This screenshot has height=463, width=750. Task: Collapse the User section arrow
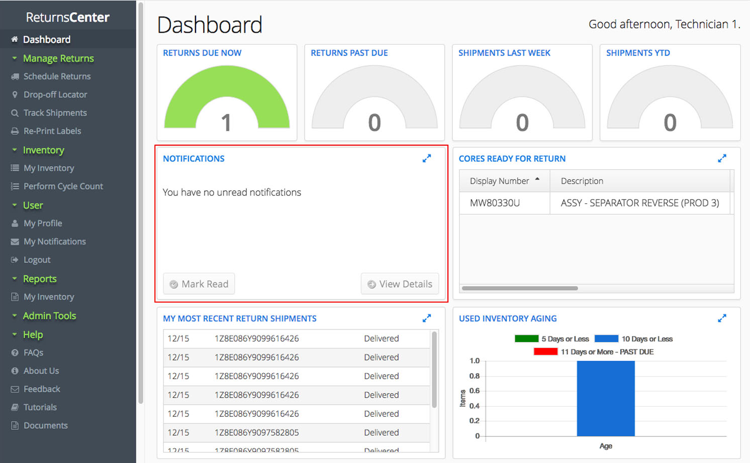[15, 205]
